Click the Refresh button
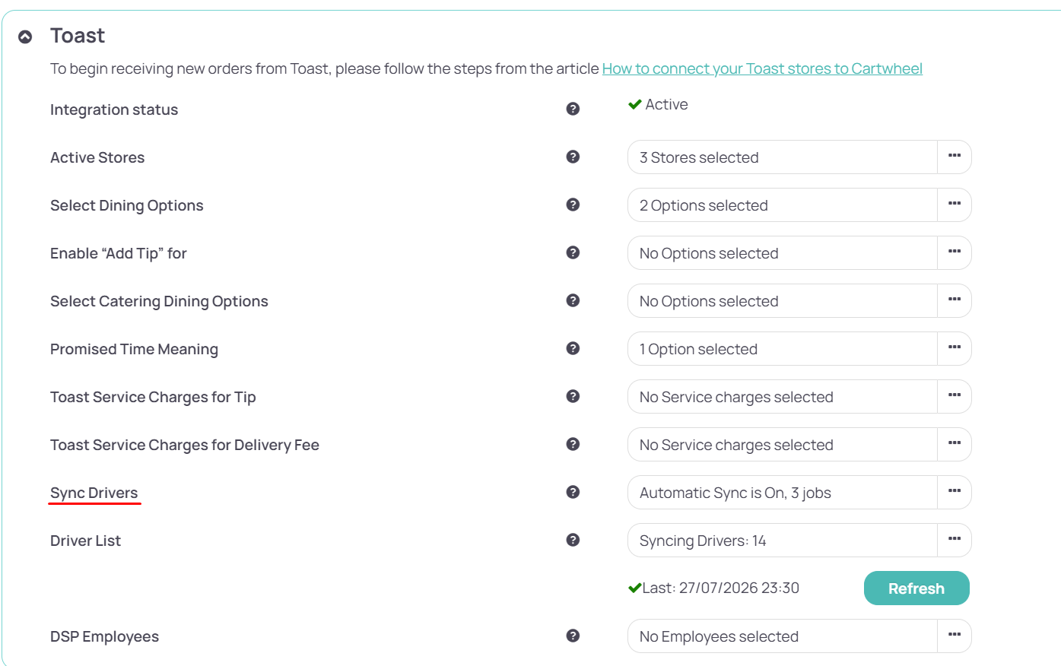This screenshot has width=1061, height=666. [916, 588]
